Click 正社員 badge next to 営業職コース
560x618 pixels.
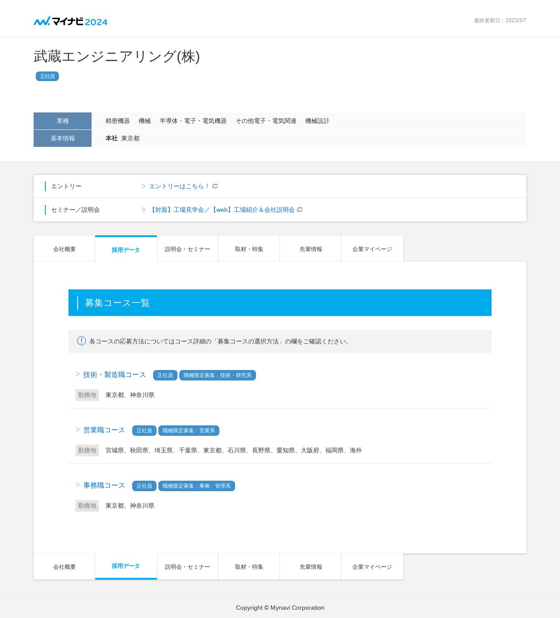pos(144,431)
